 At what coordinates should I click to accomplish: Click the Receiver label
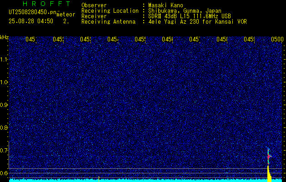94,16
